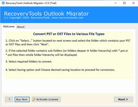Click instruction step 2 about sub-folders

[x=67, y=53]
